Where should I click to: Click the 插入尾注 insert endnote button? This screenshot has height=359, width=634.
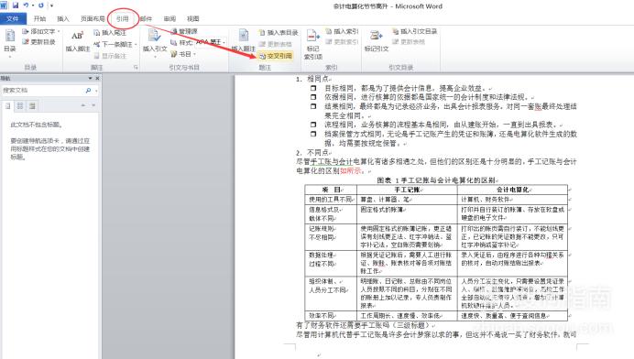coord(110,32)
